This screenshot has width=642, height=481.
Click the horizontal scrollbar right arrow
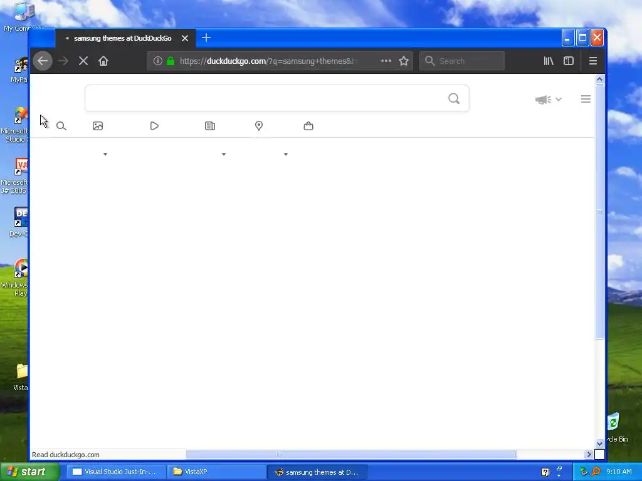pos(589,454)
